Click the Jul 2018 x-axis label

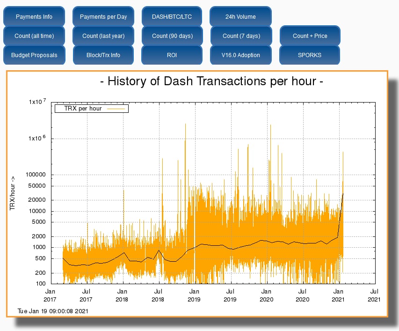(x=158, y=295)
